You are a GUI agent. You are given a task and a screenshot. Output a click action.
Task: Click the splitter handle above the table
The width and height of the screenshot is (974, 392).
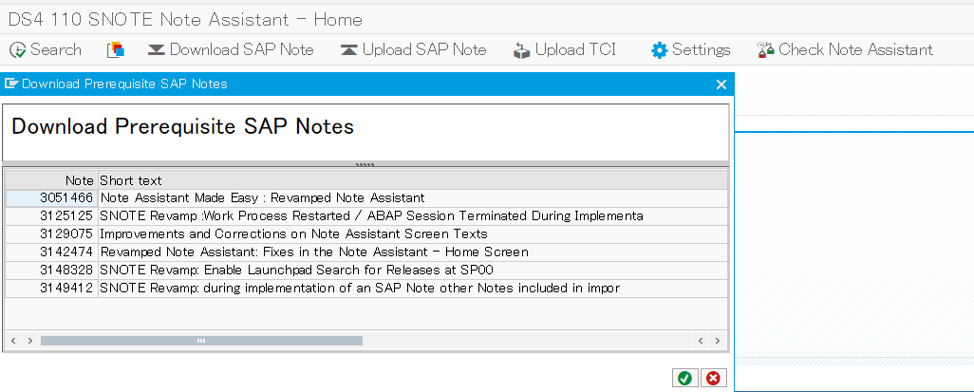tap(365, 165)
